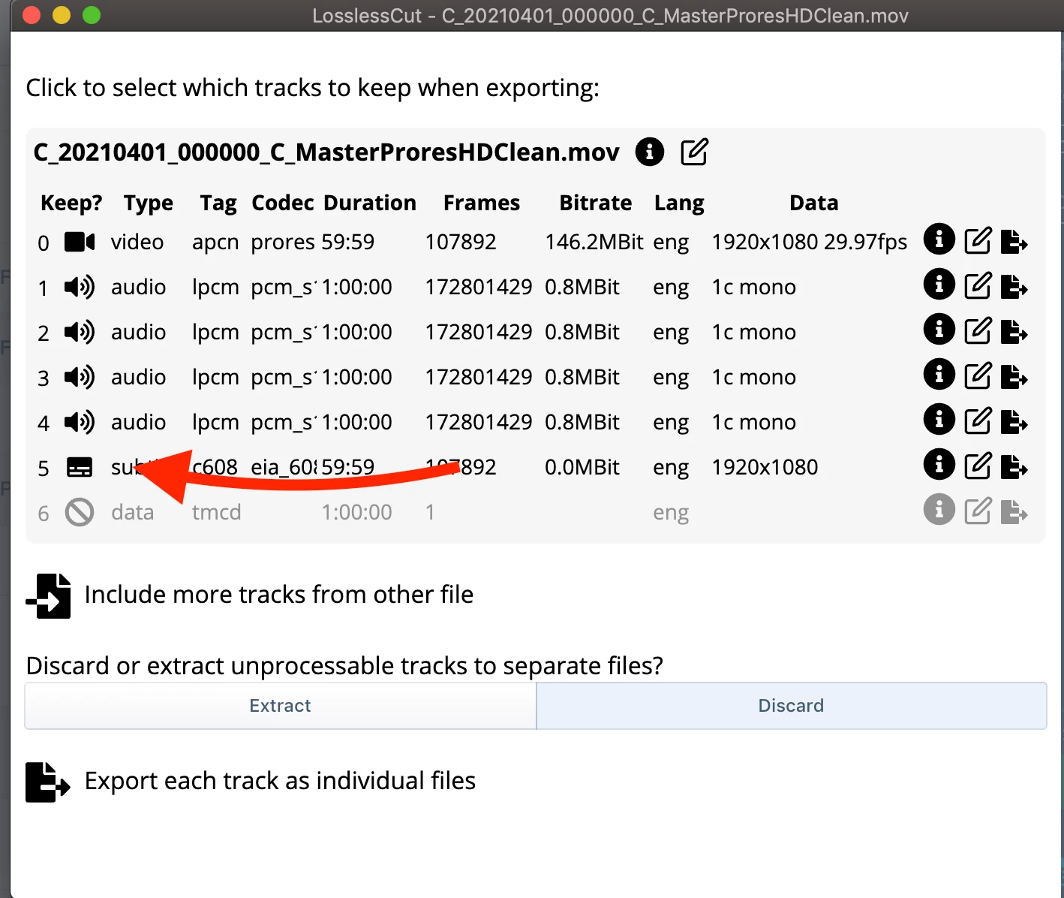Extract tmcd data track 6 to a file
Image resolution: width=1064 pixels, height=898 pixels.
click(x=1014, y=512)
